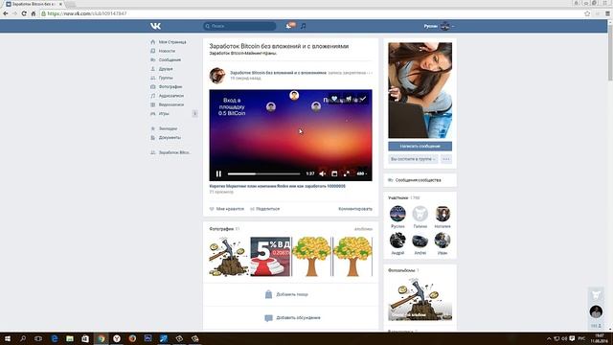Open the Photoshop taskbar icon

(148, 338)
